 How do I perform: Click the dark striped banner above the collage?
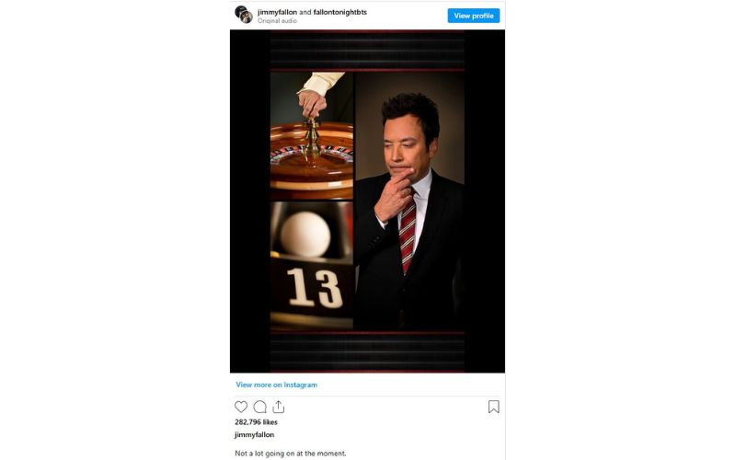tap(367, 51)
